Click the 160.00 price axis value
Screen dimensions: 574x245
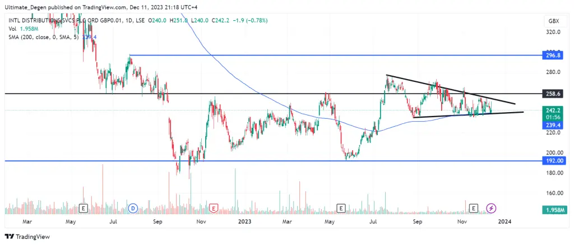click(x=553, y=193)
